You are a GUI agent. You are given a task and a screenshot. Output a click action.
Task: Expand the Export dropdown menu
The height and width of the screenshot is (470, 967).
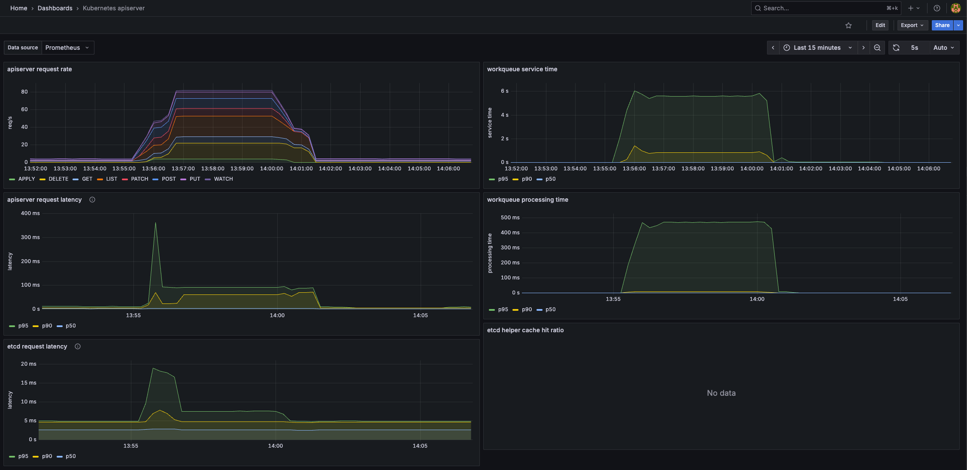[x=912, y=25]
